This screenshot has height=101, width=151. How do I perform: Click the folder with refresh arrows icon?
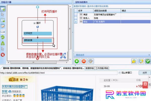pos(141,61)
